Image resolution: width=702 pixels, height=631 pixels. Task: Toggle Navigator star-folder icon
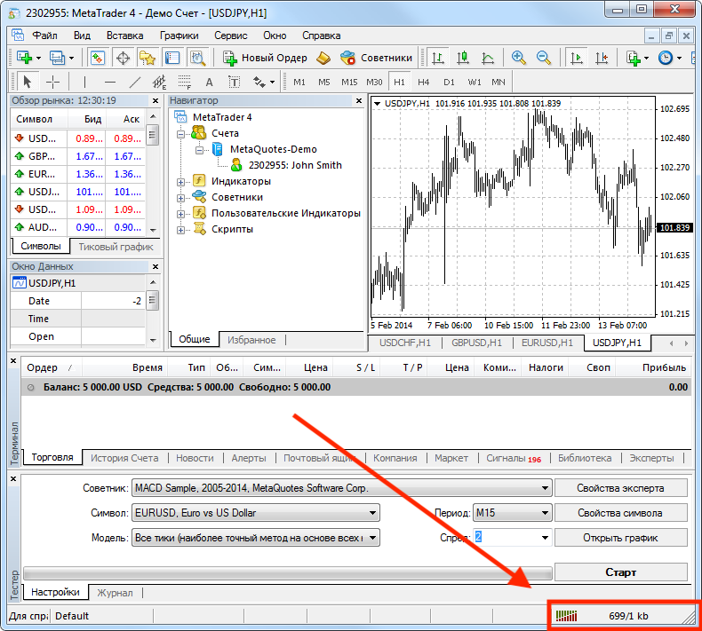(x=148, y=58)
